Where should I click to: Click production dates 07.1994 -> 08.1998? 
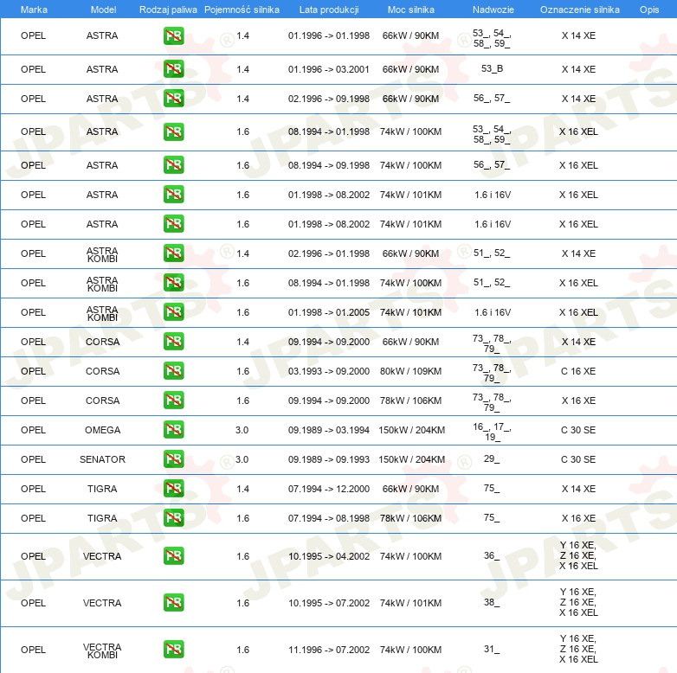tap(329, 518)
